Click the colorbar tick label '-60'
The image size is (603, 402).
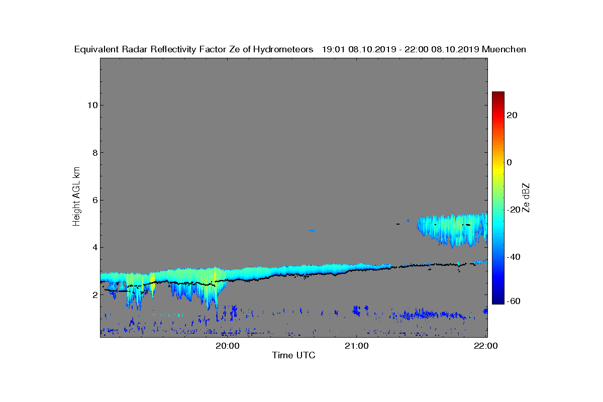click(514, 301)
